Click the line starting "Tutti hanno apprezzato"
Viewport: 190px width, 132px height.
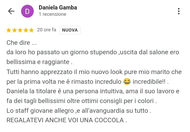pos(94,72)
